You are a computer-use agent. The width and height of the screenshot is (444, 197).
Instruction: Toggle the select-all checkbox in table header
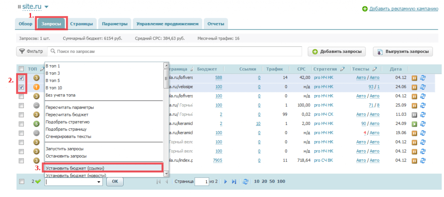(x=21, y=69)
